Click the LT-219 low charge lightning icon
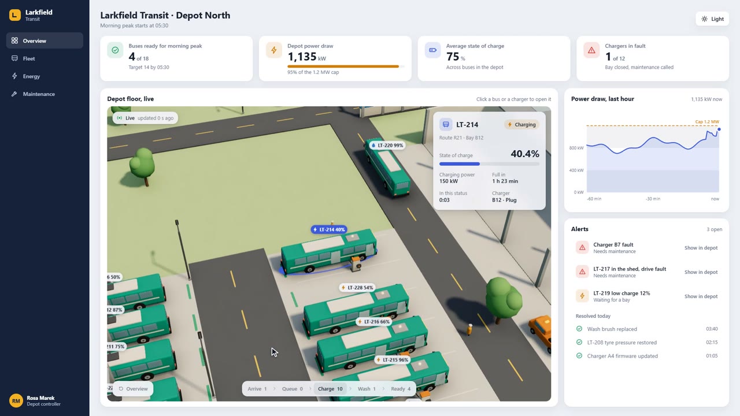 tap(582, 296)
